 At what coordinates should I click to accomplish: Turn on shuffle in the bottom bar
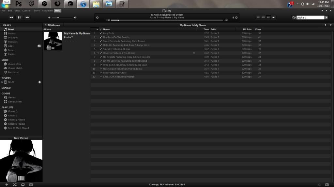15,184
